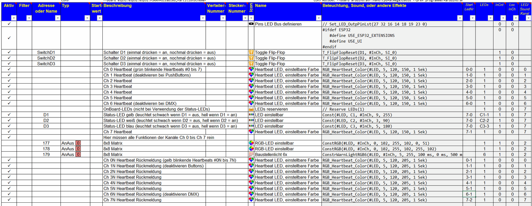Enable the Aktiv cell for address 177 row

(x=9, y=143)
